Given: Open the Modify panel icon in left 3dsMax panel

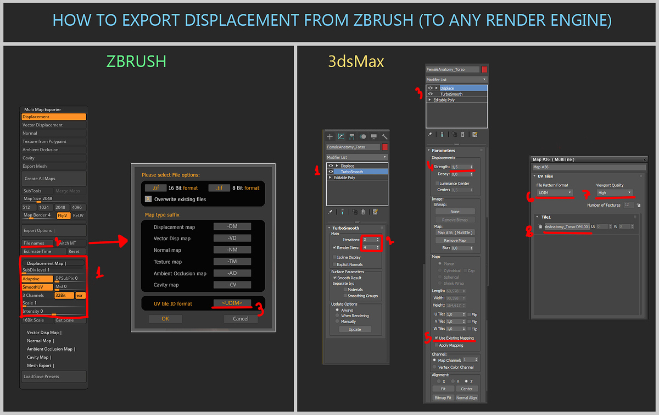Looking at the screenshot, I should pos(341,136).
